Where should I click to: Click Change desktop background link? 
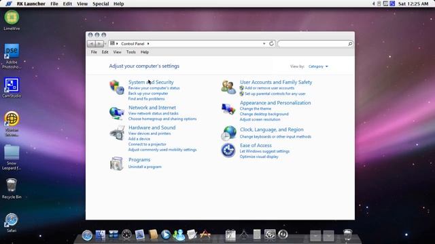tap(264, 114)
